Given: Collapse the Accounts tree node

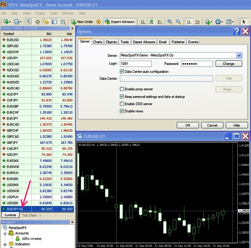Looking at the screenshot, I should [5, 234].
